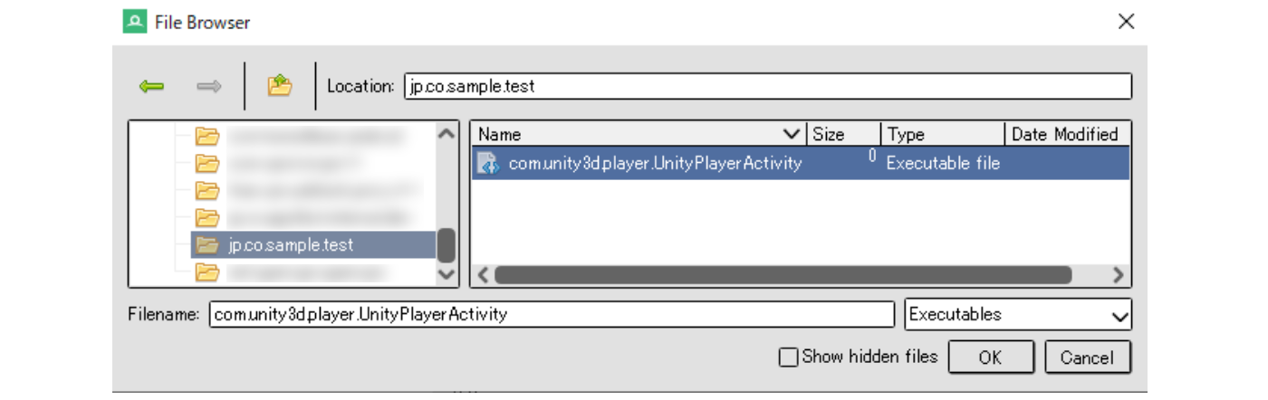The height and width of the screenshot is (400, 1268).
Task: Enable the Show hidden files checkbox
Action: (788, 357)
